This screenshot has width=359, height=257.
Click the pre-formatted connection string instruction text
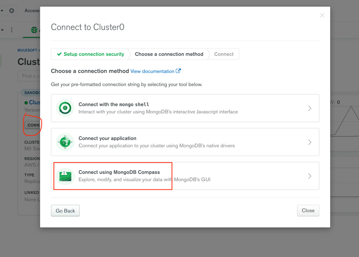click(127, 85)
